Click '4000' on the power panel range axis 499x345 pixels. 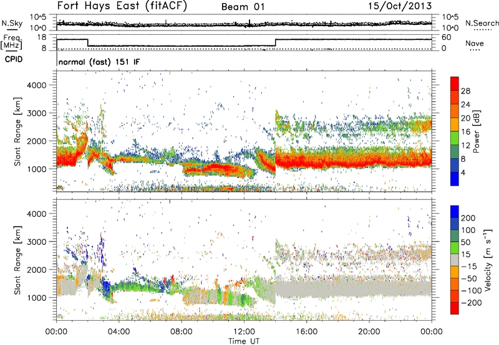(36, 85)
